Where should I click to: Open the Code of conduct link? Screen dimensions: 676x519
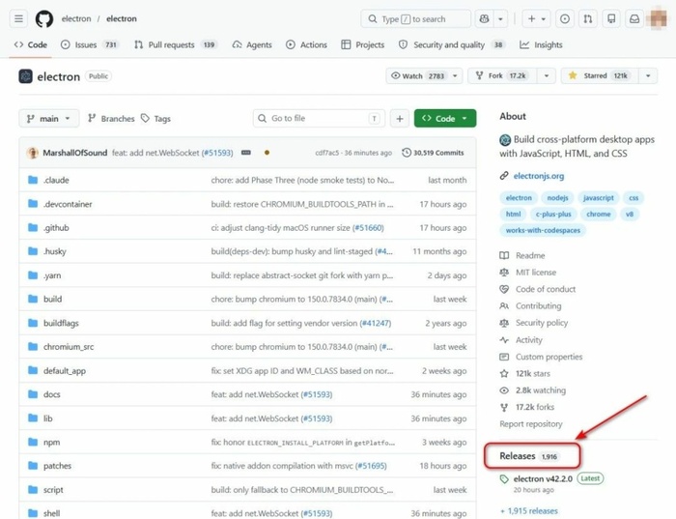(546, 290)
